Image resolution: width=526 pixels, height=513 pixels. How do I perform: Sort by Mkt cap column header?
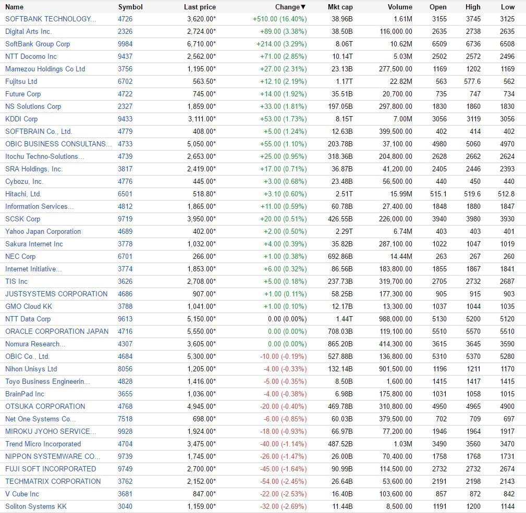[x=340, y=7]
